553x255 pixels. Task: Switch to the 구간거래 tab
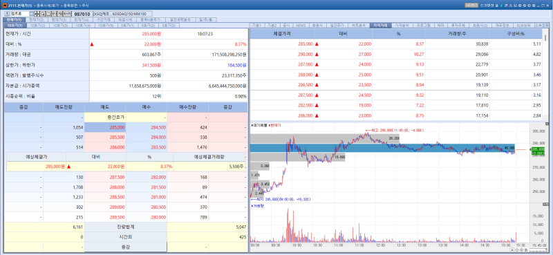point(104,20)
